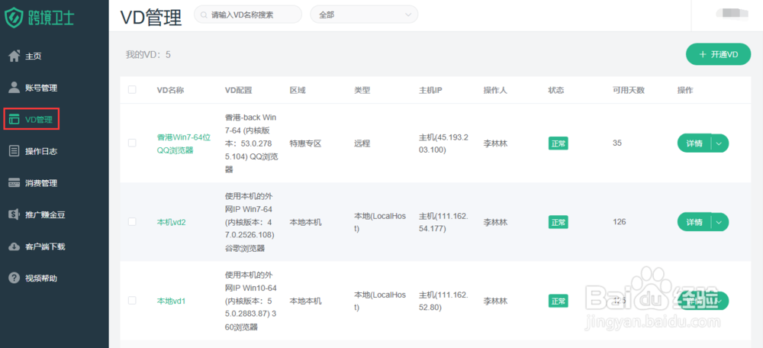Image resolution: width=763 pixels, height=348 pixels.
Task: Expand the arrow beside 详情 for 香港Win7-64位
Action: tap(720, 143)
